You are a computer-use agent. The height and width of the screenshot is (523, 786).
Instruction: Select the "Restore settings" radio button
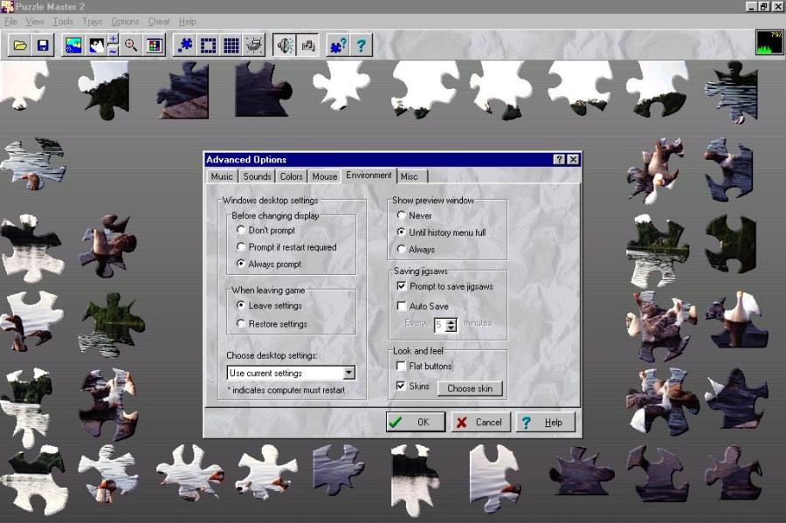241,324
